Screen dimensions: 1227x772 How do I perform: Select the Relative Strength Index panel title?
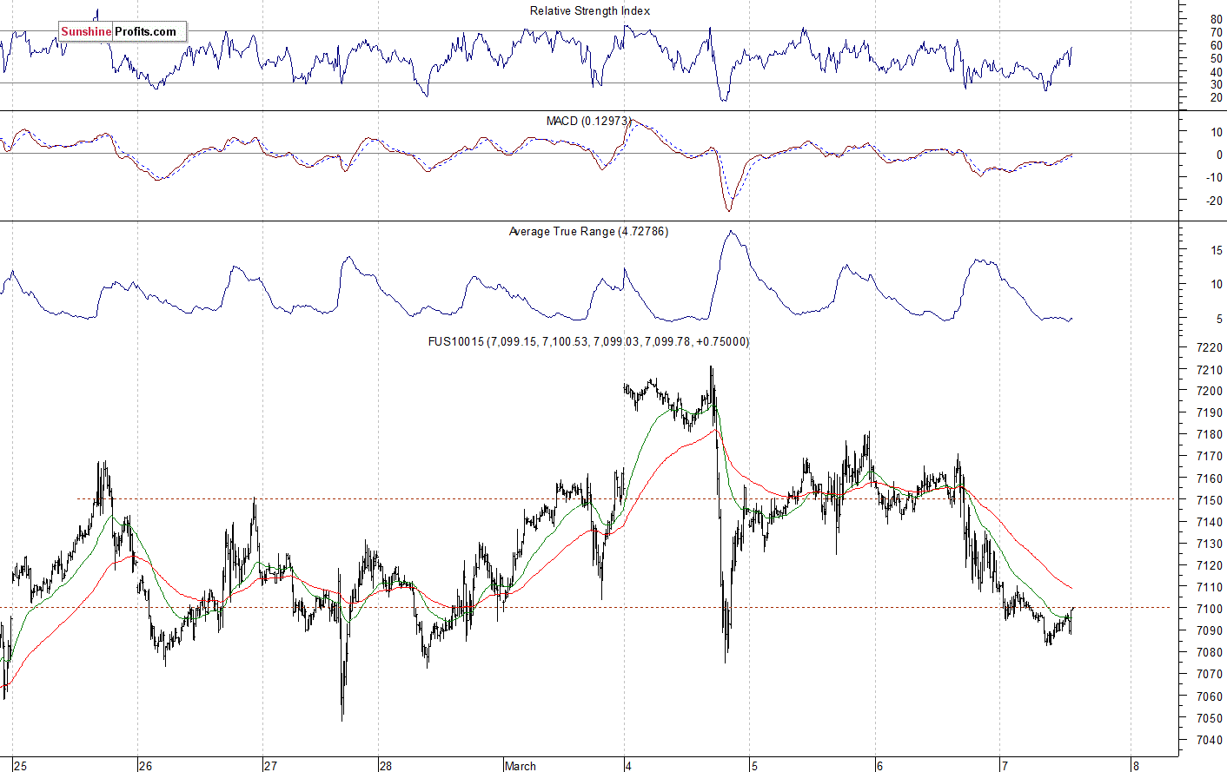click(x=590, y=10)
